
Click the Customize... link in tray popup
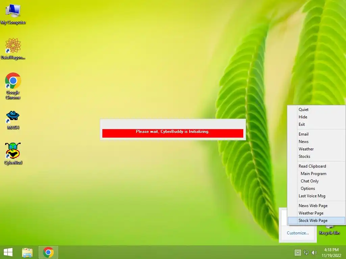298,233
